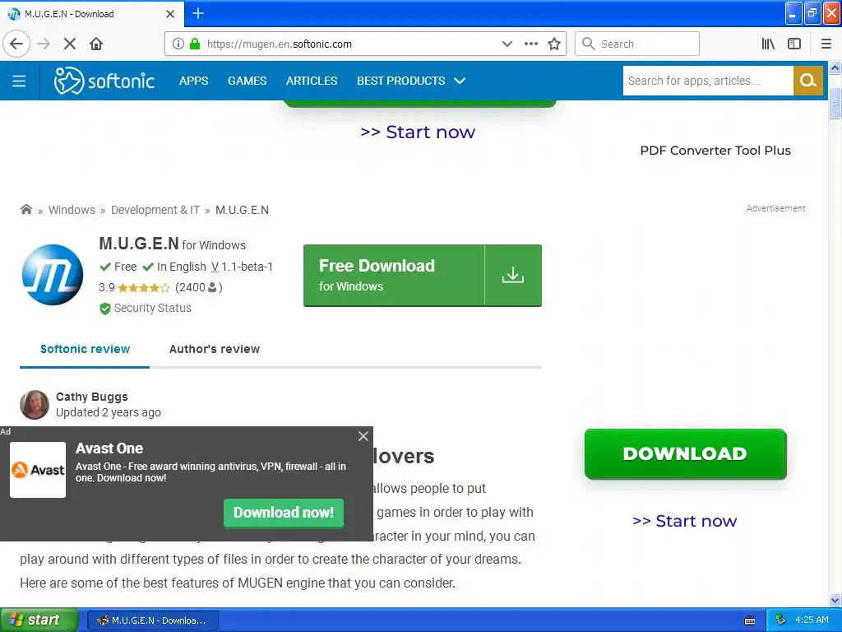This screenshot has width=842, height=632.
Task: Go to home via breadcrumb house icon
Action: click(25, 209)
